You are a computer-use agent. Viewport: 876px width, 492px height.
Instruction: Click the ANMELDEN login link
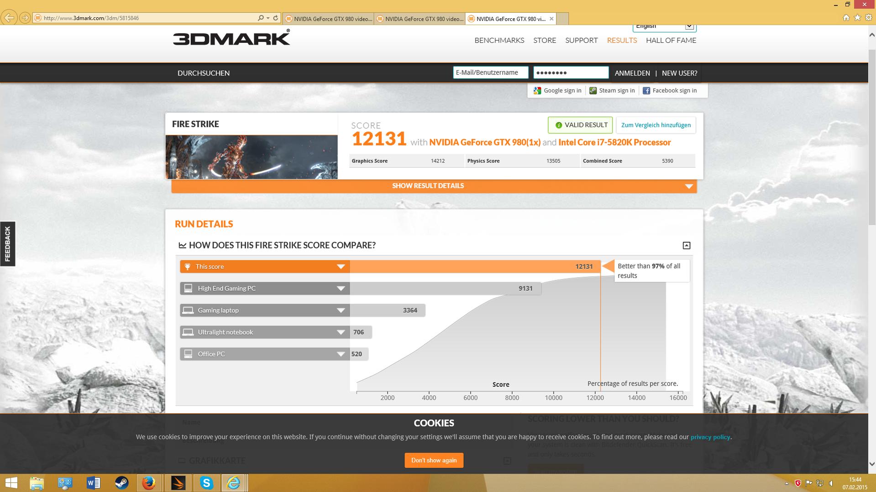[x=632, y=73]
